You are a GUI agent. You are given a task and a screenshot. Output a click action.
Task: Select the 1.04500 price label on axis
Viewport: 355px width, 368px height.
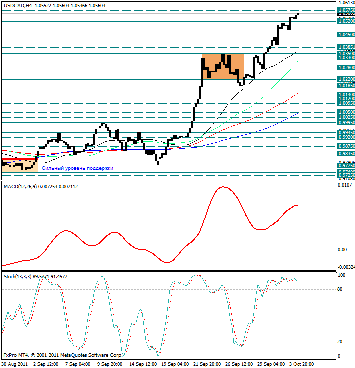point(346,35)
